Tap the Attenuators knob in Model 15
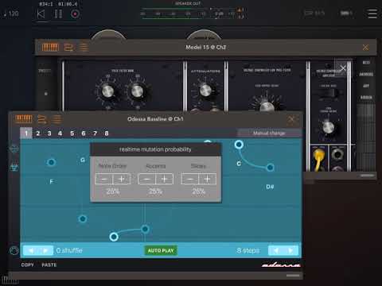This screenshot has width=382, height=286. click(205, 91)
